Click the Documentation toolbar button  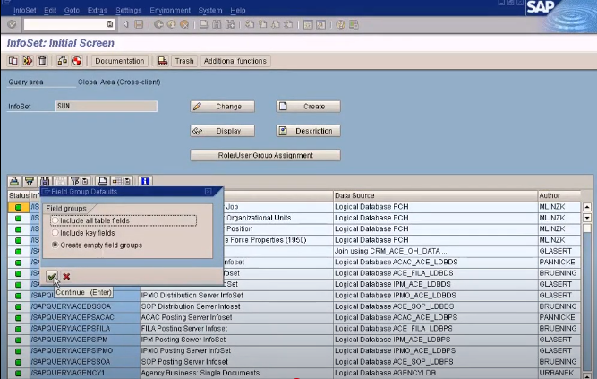tap(120, 61)
